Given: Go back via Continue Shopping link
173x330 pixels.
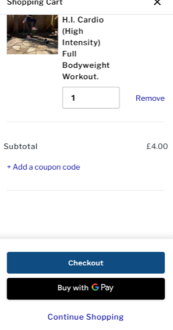Looking at the screenshot, I should 85,317.
